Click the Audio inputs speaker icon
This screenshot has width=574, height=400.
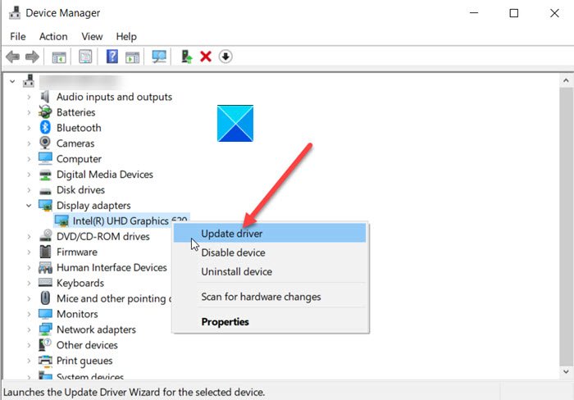click(x=45, y=97)
